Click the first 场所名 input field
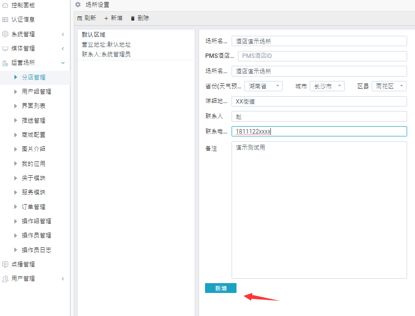This screenshot has width=415, height=316. (319, 41)
